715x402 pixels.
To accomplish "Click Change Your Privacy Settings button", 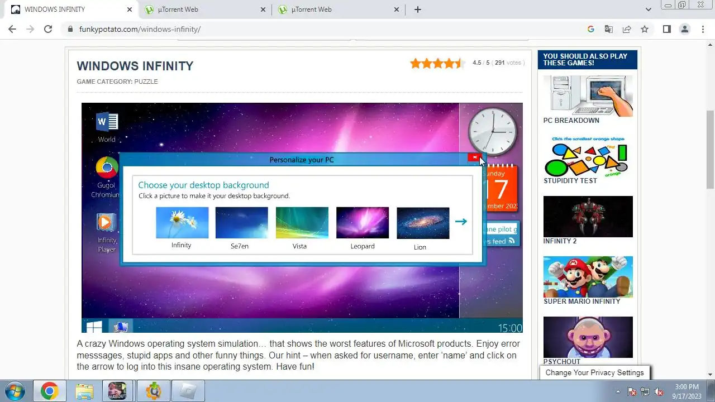I will pos(594,372).
